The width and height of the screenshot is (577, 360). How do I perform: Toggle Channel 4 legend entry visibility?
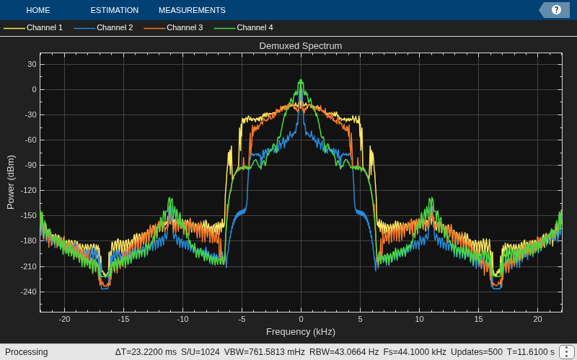[243, 27]
